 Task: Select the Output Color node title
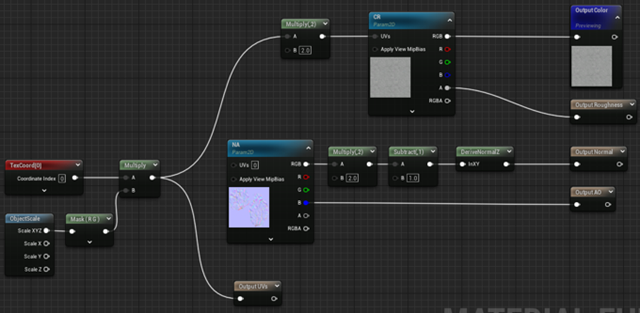click(x=591, y=10)
